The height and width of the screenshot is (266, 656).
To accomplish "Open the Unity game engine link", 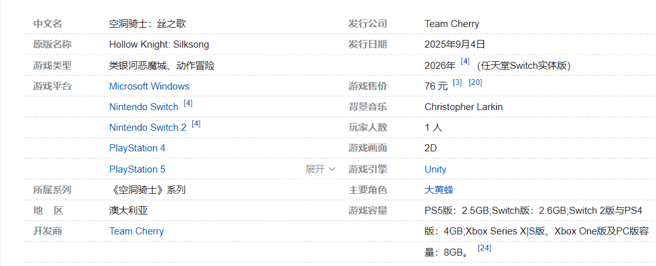I will [436, 169].
